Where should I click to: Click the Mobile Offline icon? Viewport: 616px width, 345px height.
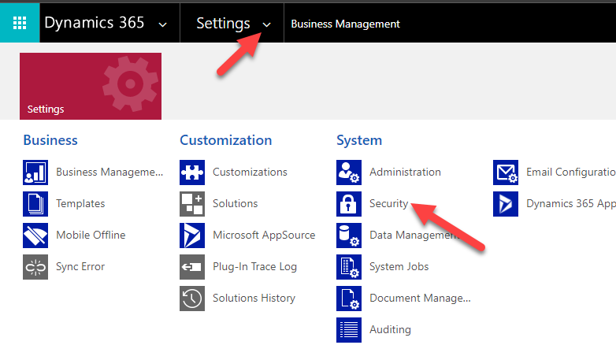[x=35, y=236]
